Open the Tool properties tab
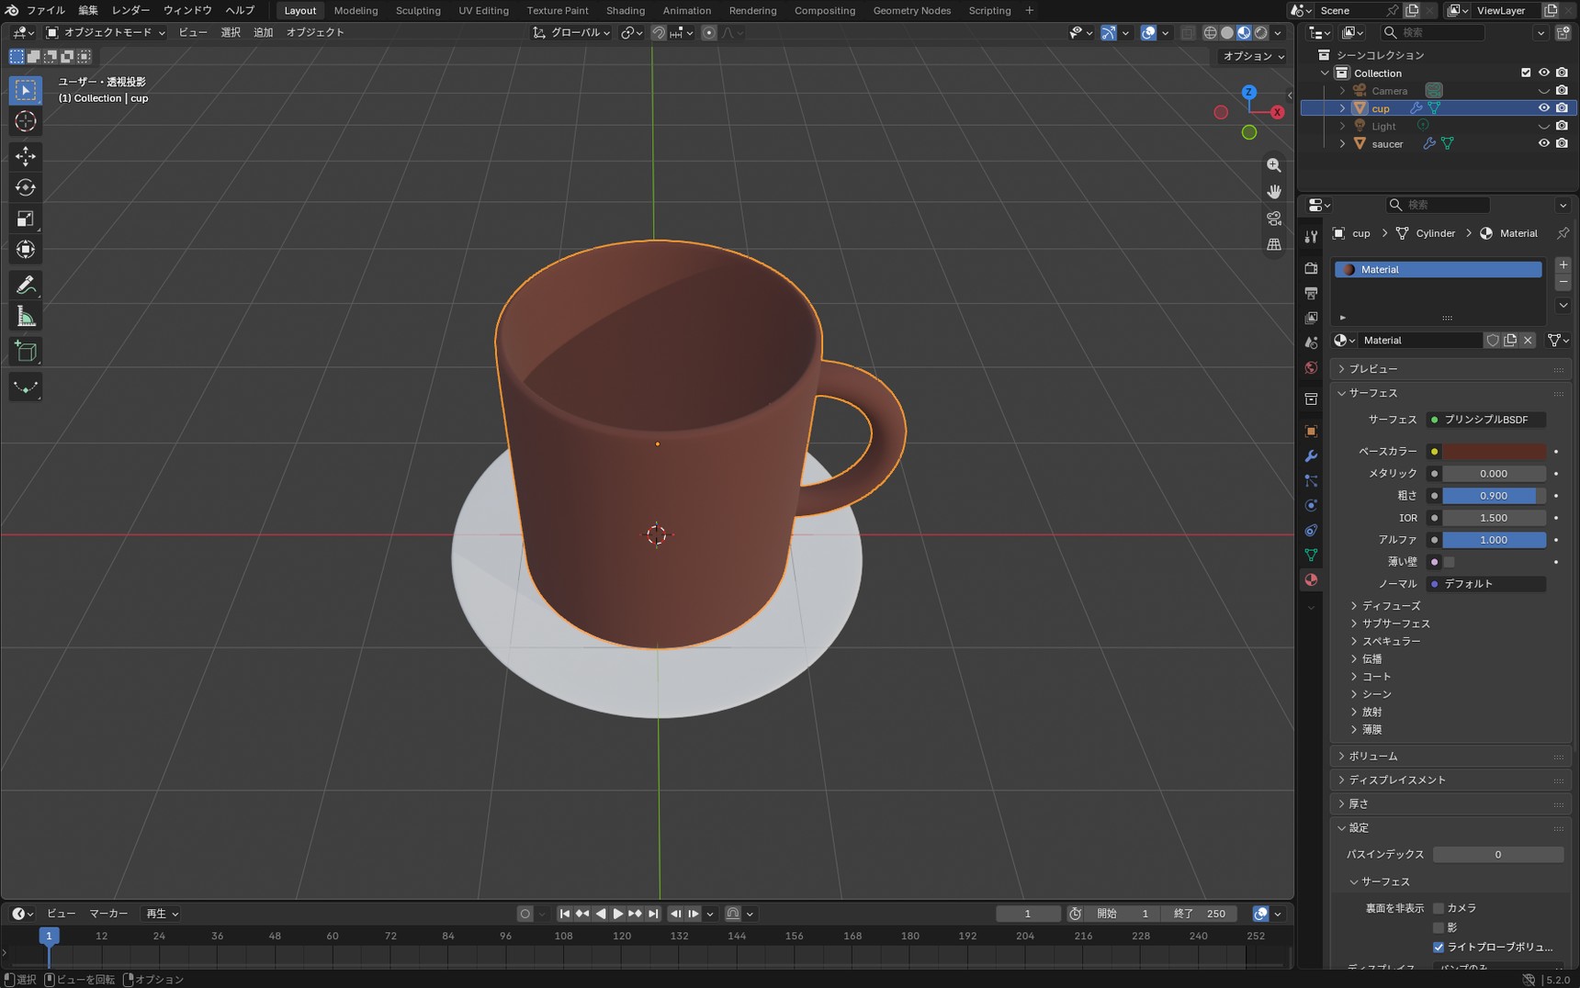 tap(1311, 237)
